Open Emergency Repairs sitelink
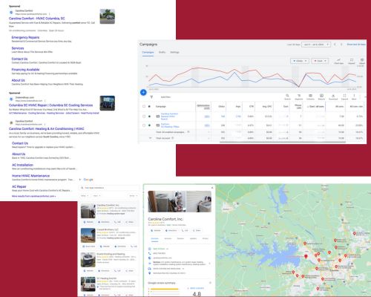Viewport: 371px width, 297px height. 25,37
